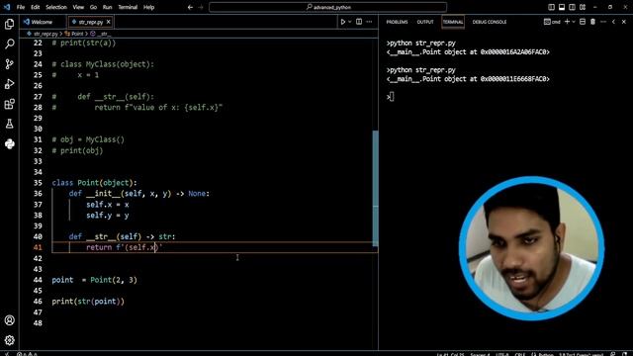Click the terminal prompt input area
This screenshot has height=356, width=633.
click(x=391, y=97)
